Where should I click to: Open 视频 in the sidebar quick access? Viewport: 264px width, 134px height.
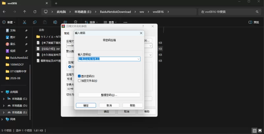tap(13, 51)
